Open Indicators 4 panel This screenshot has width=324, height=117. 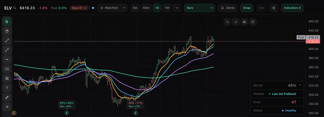(292, 8)
